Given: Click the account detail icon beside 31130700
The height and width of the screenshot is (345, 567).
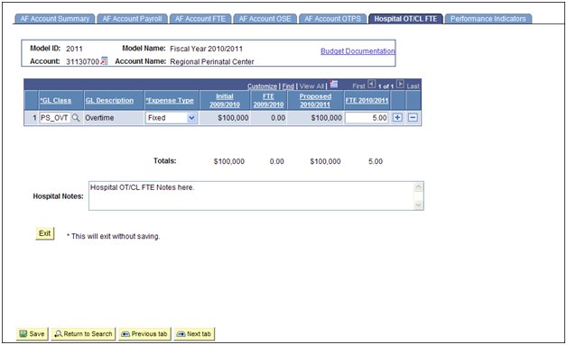Looking at the screenshot, I should [x=104, y=61].
